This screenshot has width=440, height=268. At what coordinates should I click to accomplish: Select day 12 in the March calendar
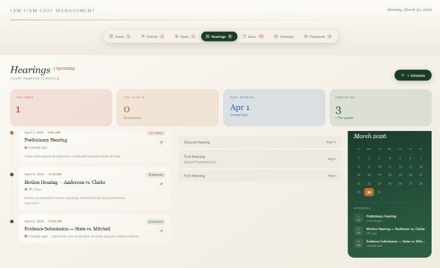pyautogui.click(x=400, y=166)
